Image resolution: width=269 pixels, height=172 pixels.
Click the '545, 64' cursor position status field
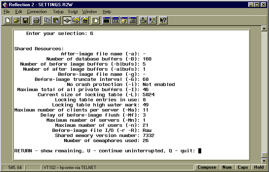pos(13,167)
